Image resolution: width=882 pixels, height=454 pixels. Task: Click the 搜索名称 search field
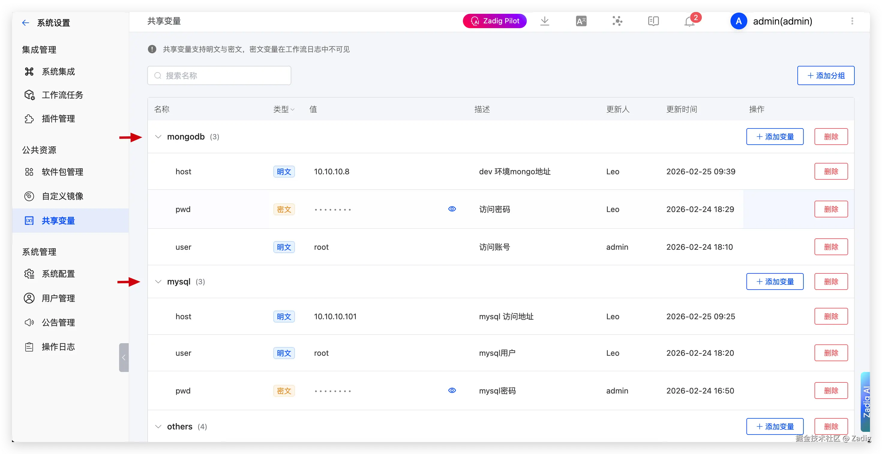click(219, 75)
